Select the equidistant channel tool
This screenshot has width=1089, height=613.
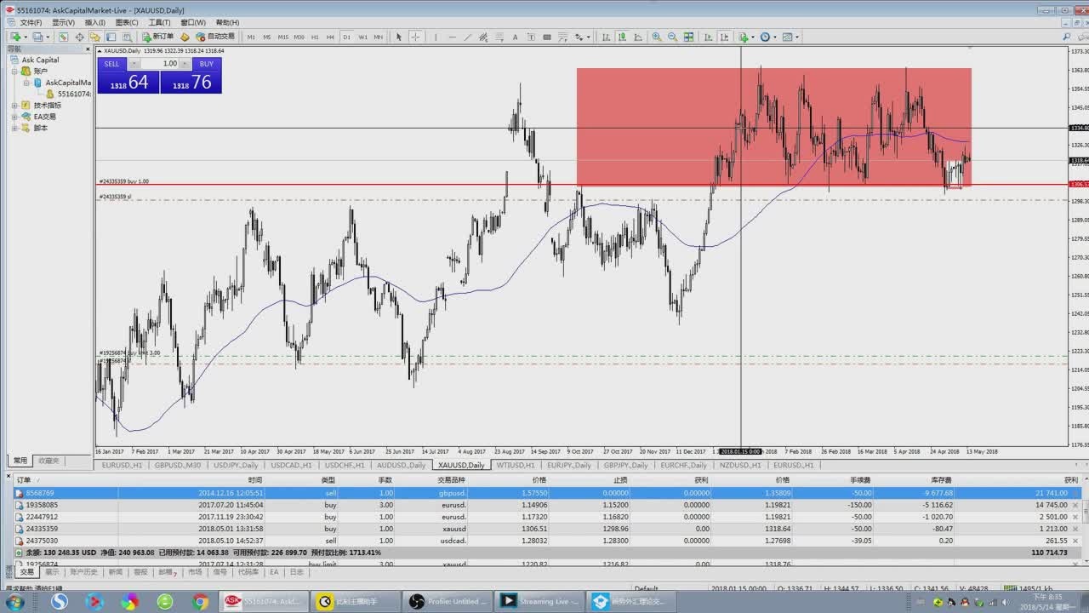coord(483,37)
